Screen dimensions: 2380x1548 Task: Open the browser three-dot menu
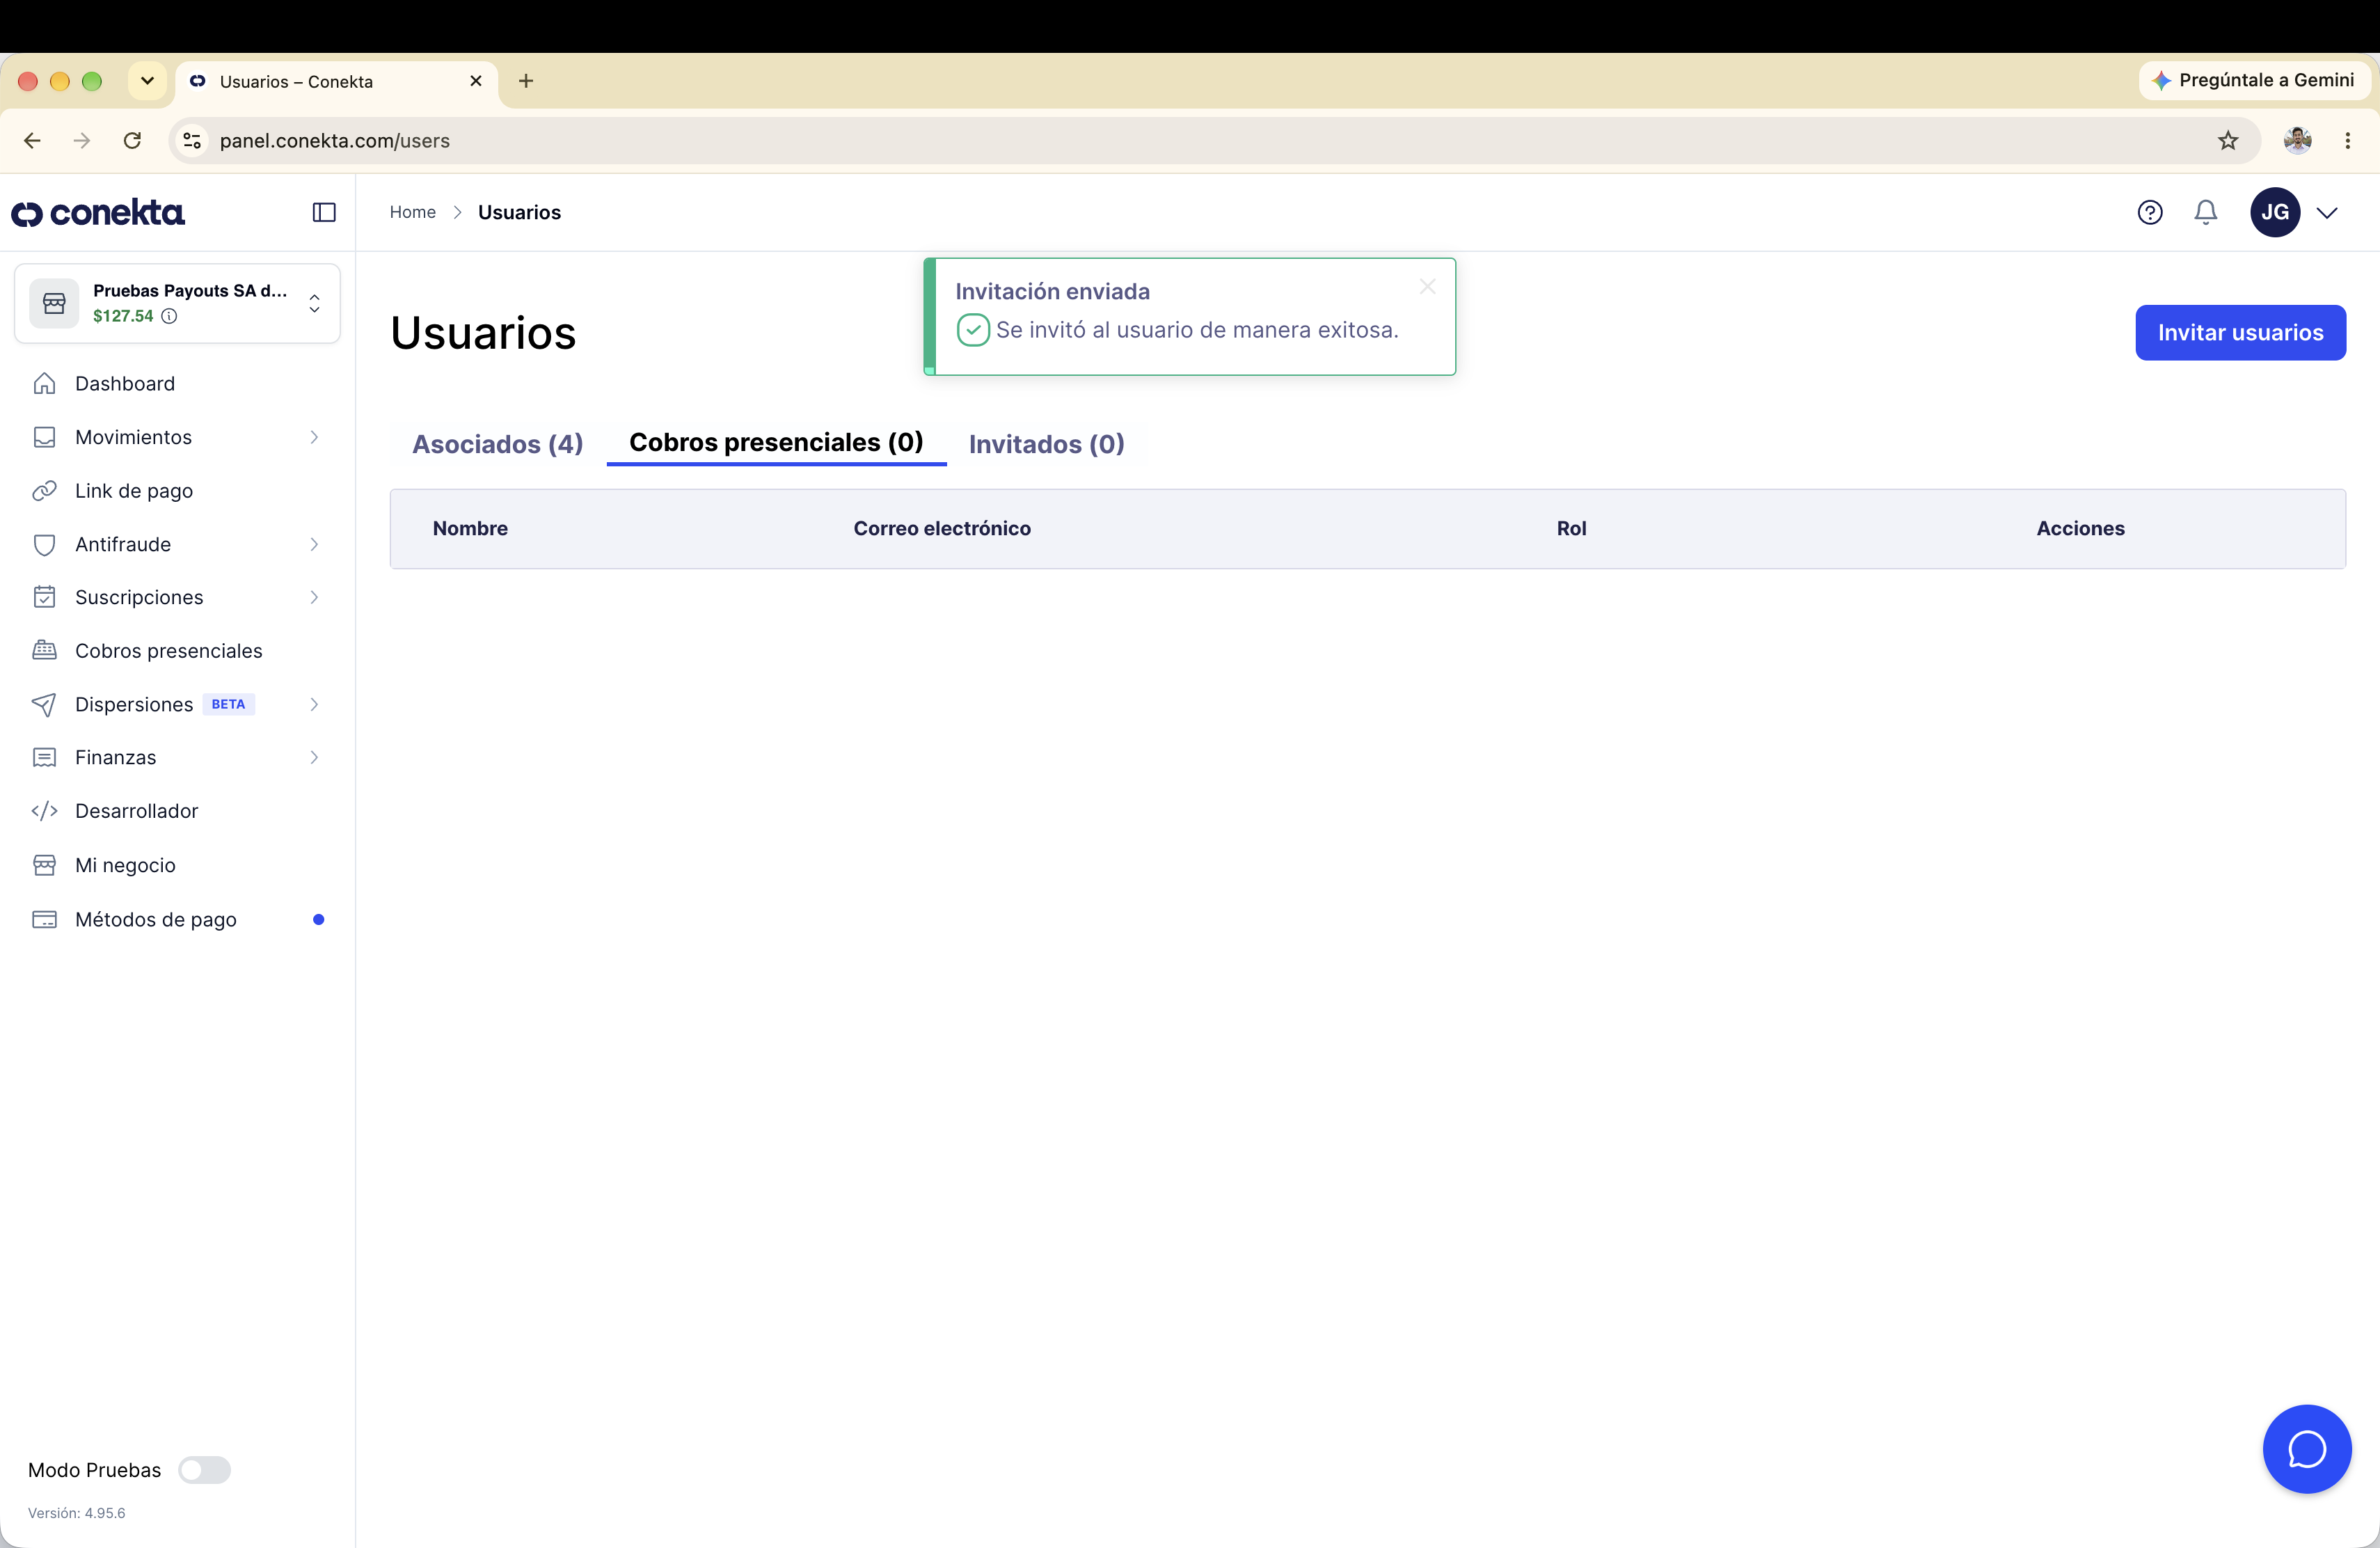tap(2348, 141)
